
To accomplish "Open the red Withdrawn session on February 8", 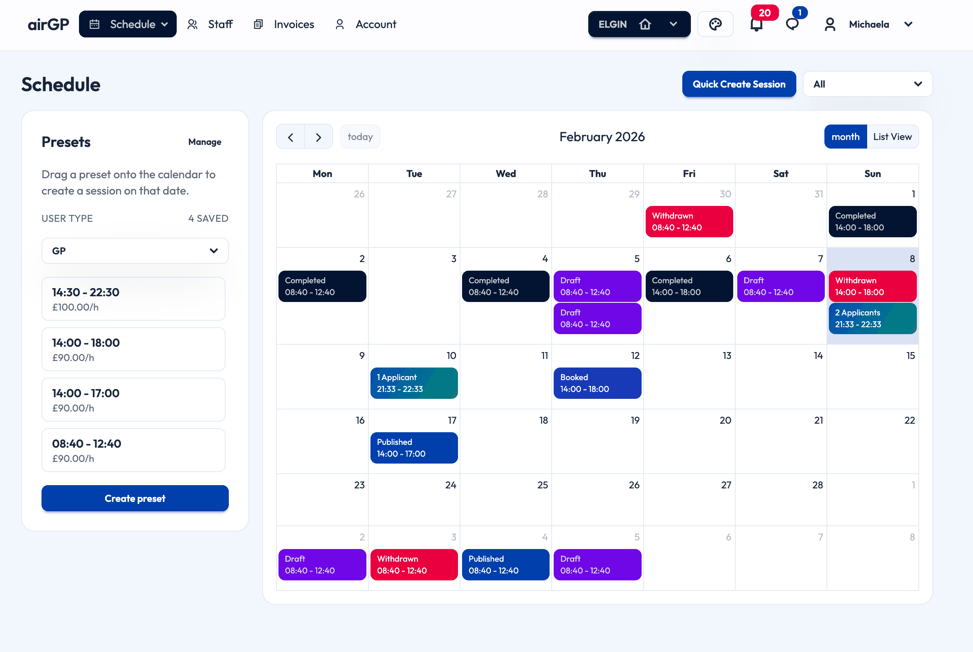I will [872, 286].
